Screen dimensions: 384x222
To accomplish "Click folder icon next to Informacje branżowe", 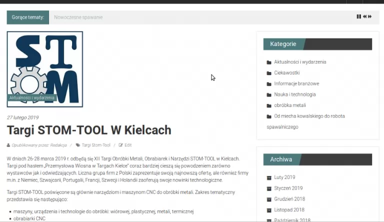I will click(x=269, y=84).
